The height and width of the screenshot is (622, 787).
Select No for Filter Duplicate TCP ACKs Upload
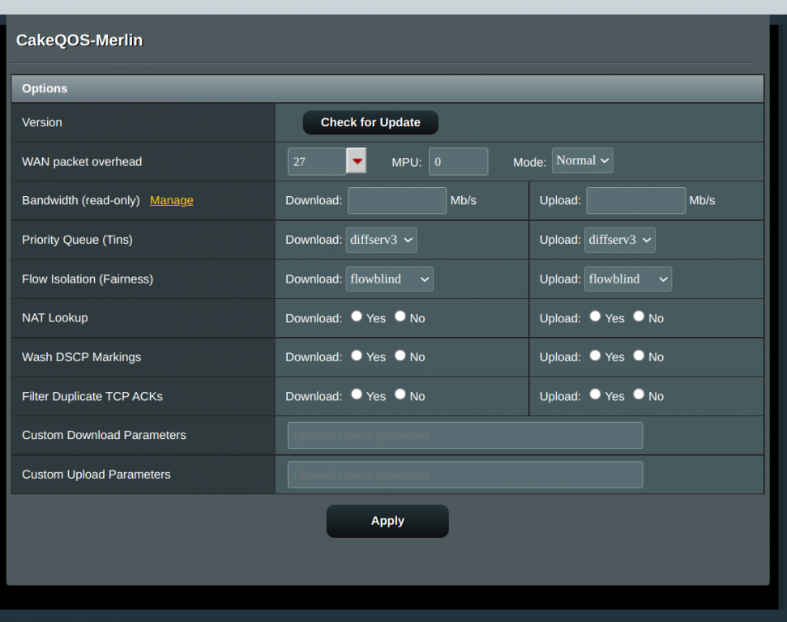639,394
